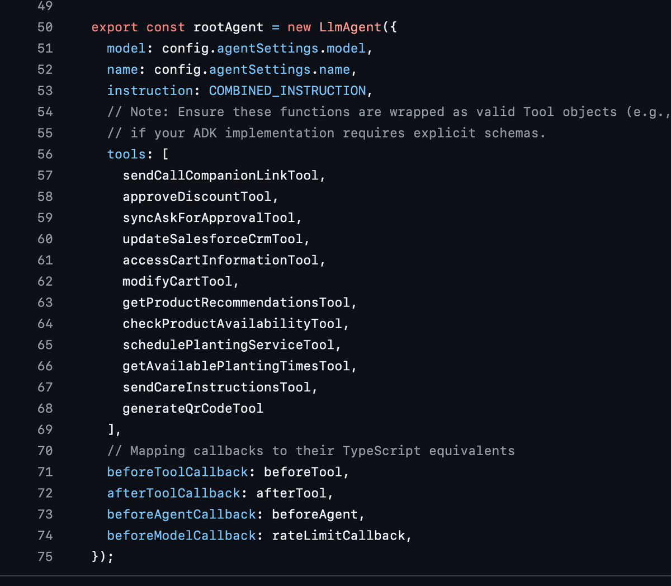Select sendCallCompanionLinkTool in the tools array
The image size is (671, 586).
(223, 176)
